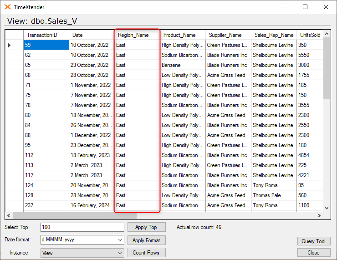This screenshot has height=260, width=337.
Task: Click the scroll right arrow of the grid
Action: coord(319,215)
